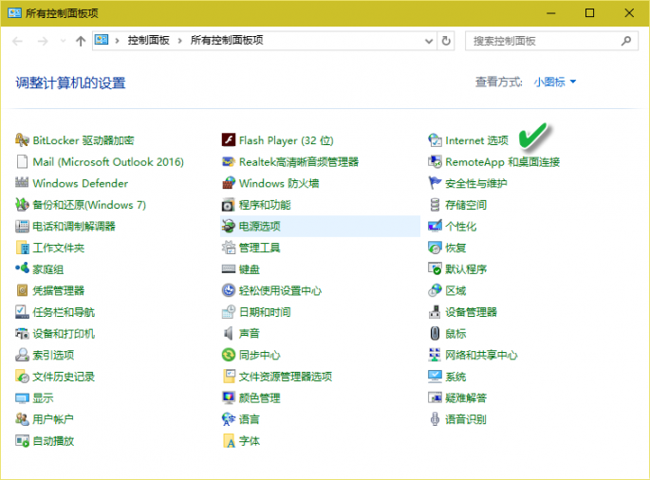Click the search magnifier icon
This screenshot has height=480, width=650.
click(x=626, y=41)
